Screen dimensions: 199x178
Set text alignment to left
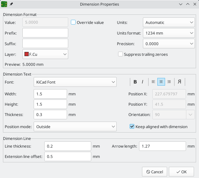pos(153,82)
